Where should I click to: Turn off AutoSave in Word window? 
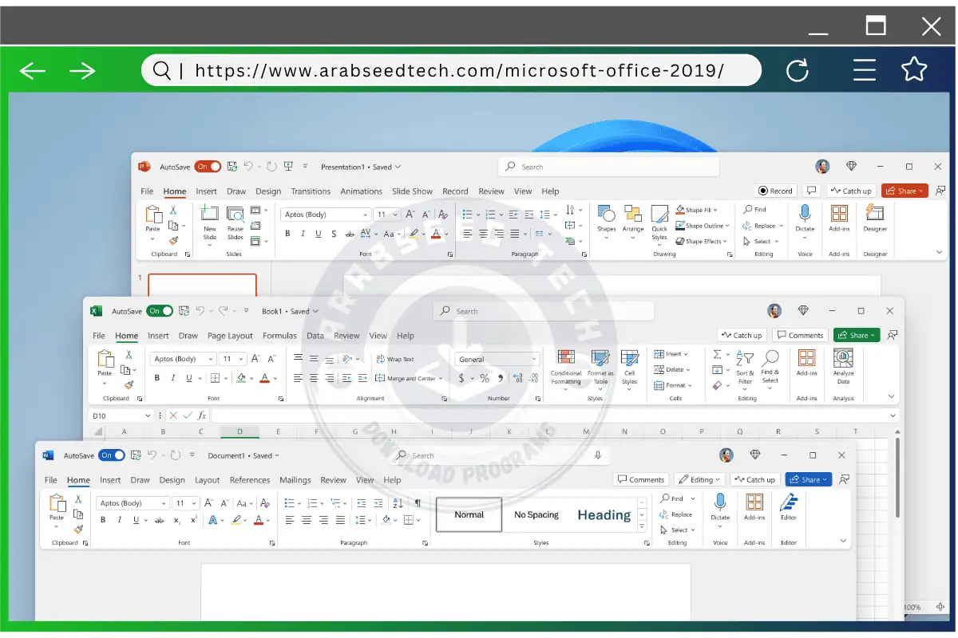(112, 455)
